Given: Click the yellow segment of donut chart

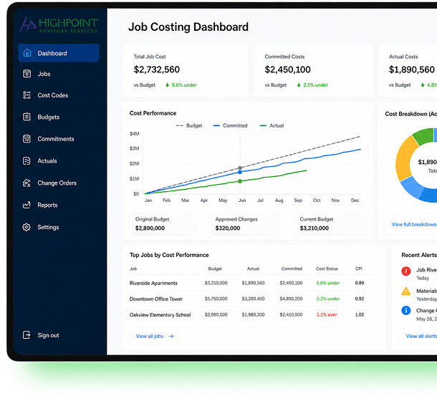Looking at the screenshot, I should 404,159.
